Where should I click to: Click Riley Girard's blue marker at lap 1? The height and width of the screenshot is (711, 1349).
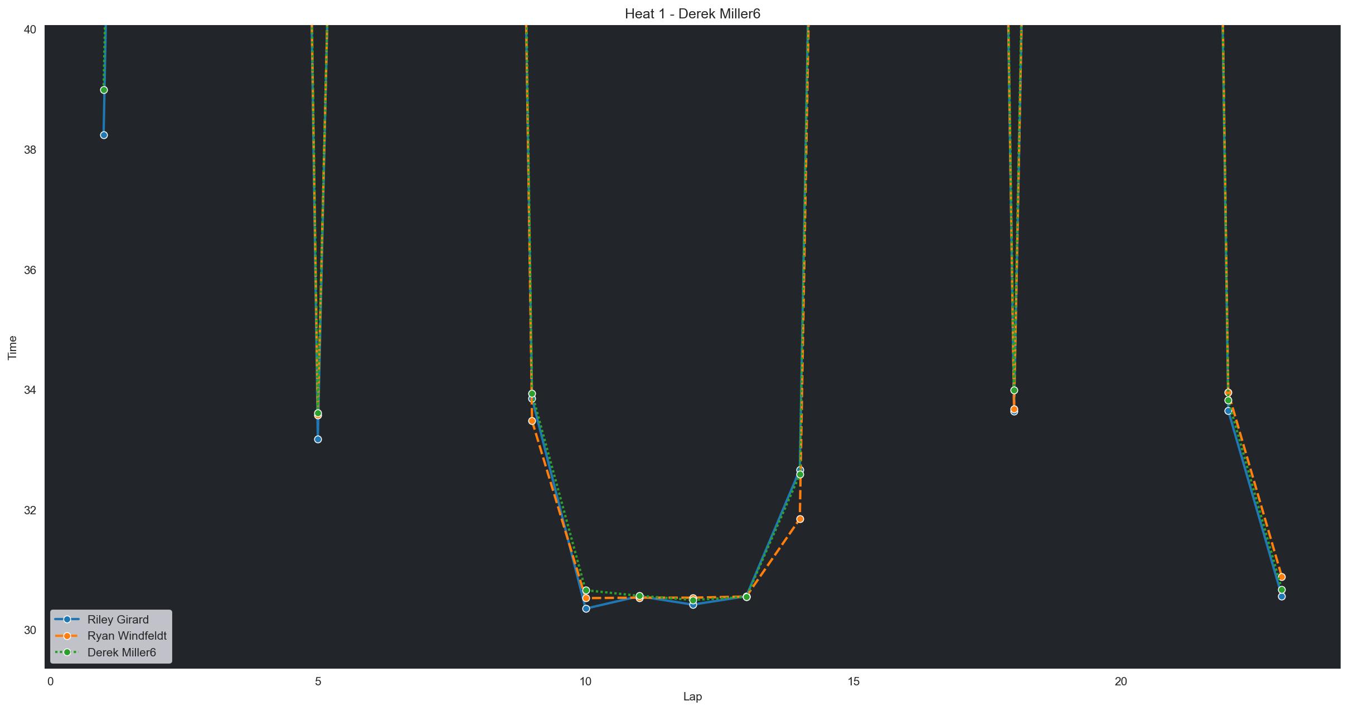(104, 135)
